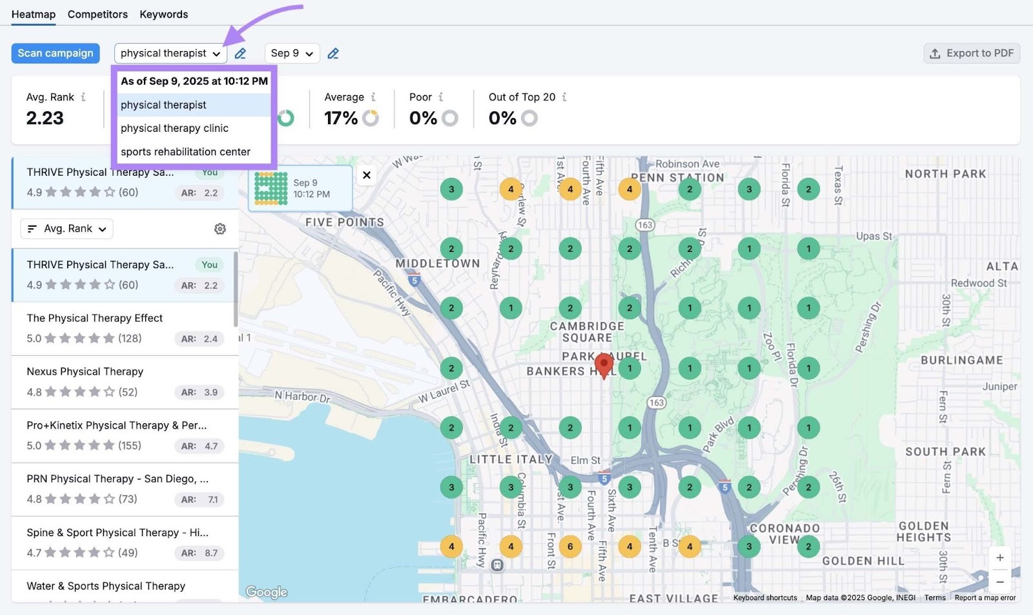Switch to the Competitors tab
Screen dimensions: 1033x615
(x=97, y=14)
